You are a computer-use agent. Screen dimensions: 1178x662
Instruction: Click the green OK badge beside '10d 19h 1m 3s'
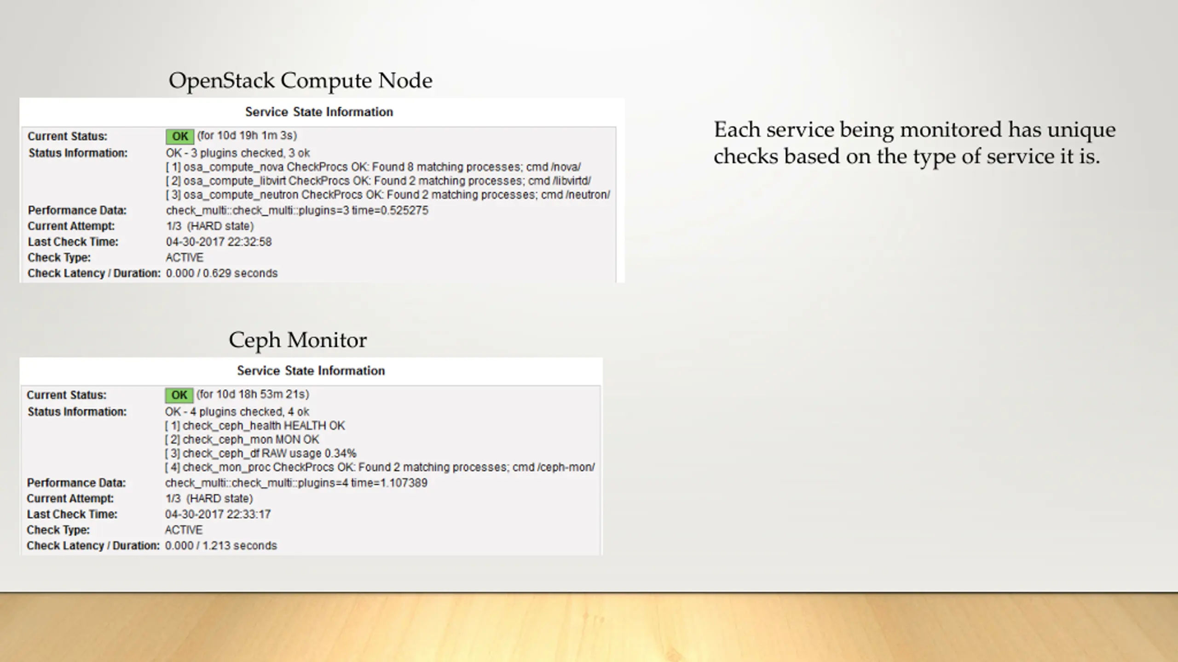(180, 136)
